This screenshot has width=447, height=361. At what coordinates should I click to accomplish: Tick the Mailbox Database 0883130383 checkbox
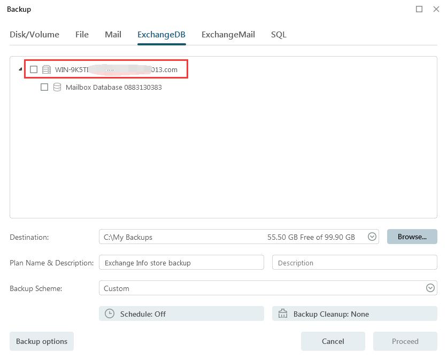(44, 87)
